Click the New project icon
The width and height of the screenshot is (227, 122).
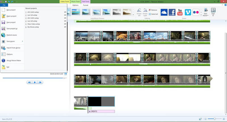coord(3,10)
